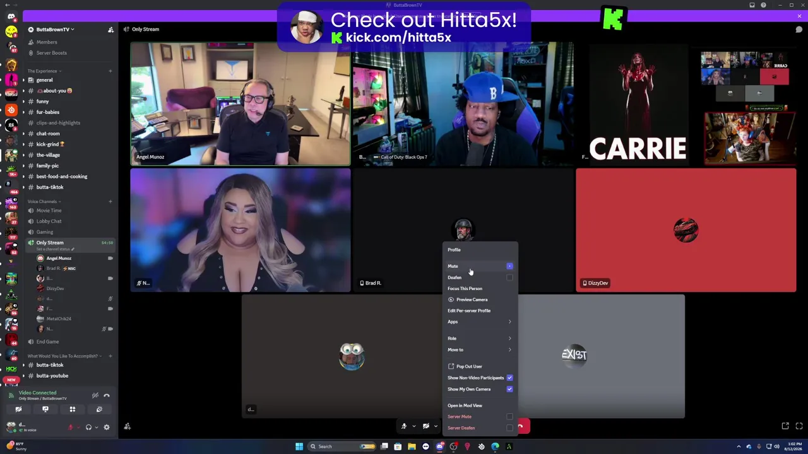This screenshot has height=454, width=808.
Task: Select the DizzyDev participant tile
Action: pyautogui.click(x=686, y=230)
